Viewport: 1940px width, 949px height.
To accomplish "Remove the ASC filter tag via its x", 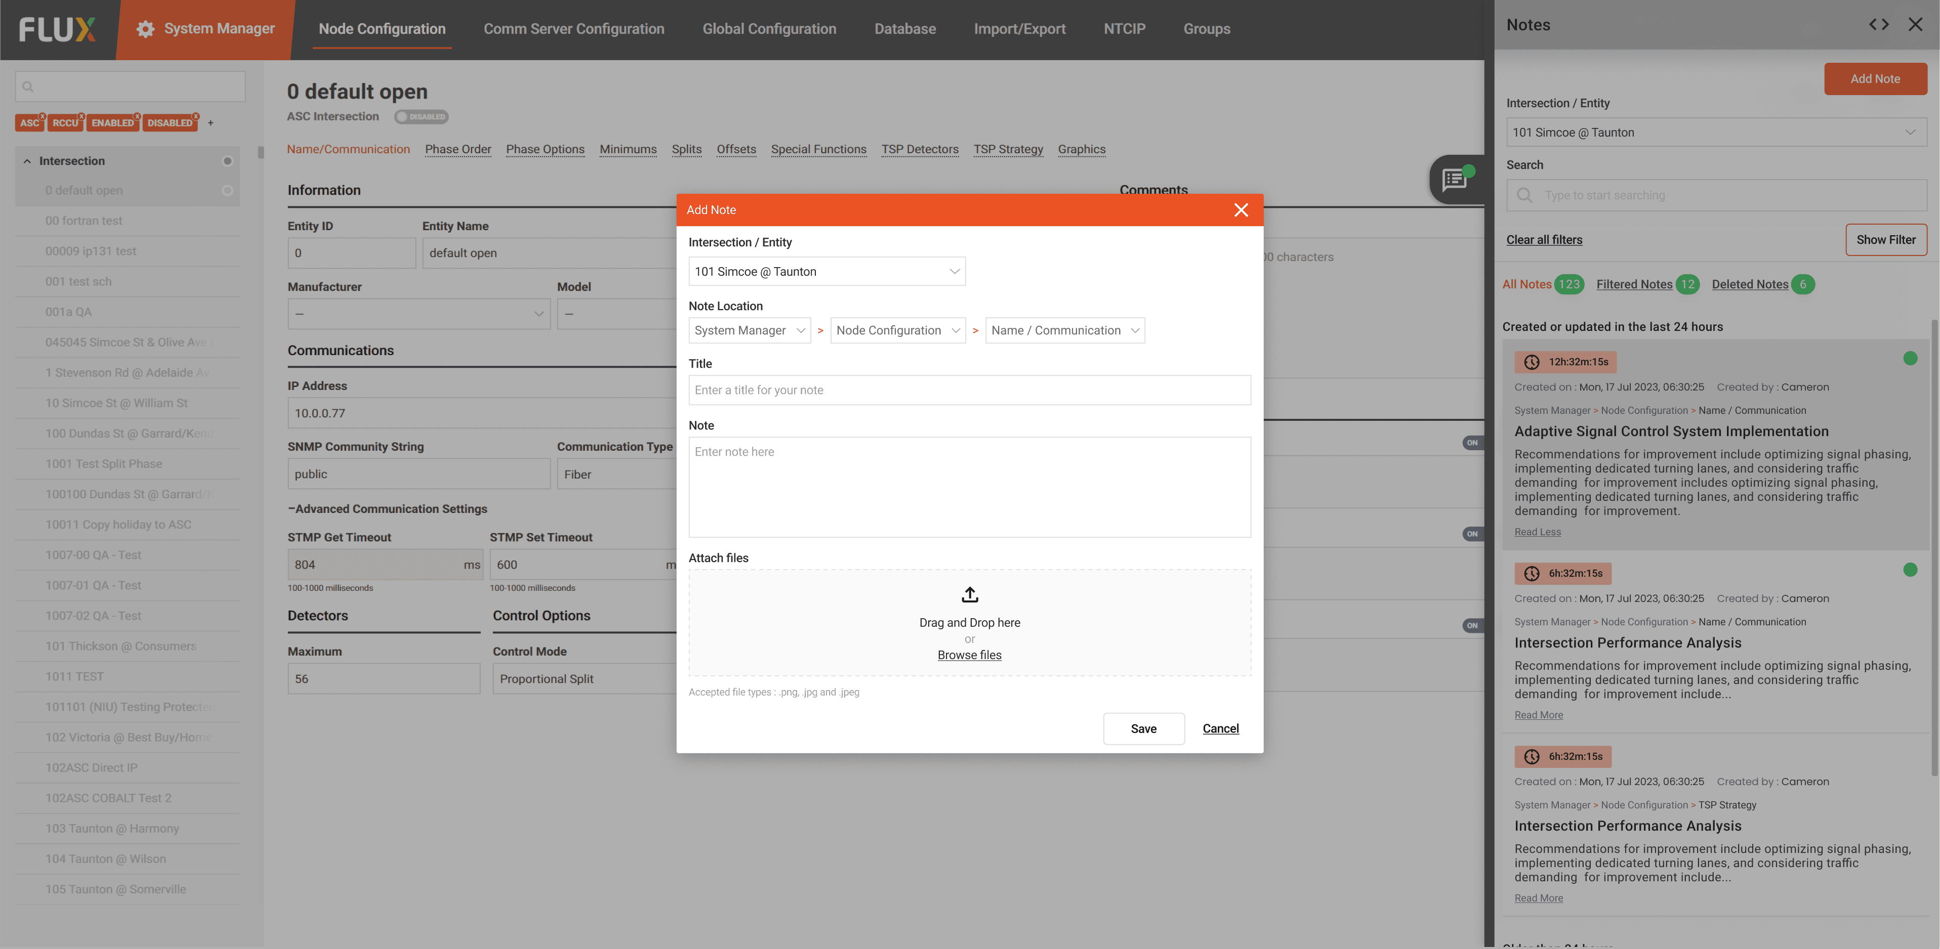I will click(43, 116).
